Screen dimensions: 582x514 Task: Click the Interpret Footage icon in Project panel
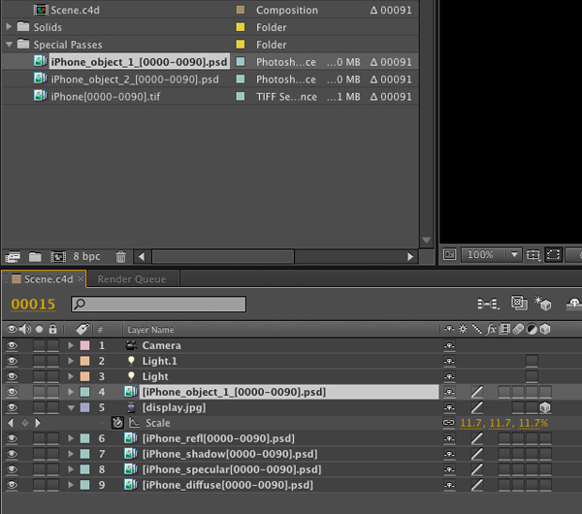[13, 256]
